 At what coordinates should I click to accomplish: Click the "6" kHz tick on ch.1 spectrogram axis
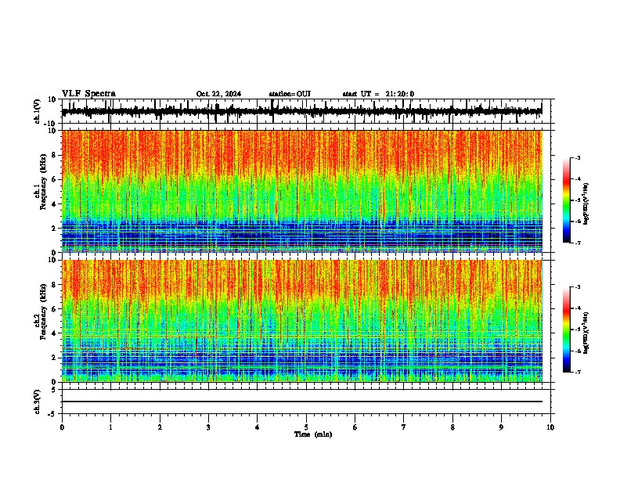54,179
